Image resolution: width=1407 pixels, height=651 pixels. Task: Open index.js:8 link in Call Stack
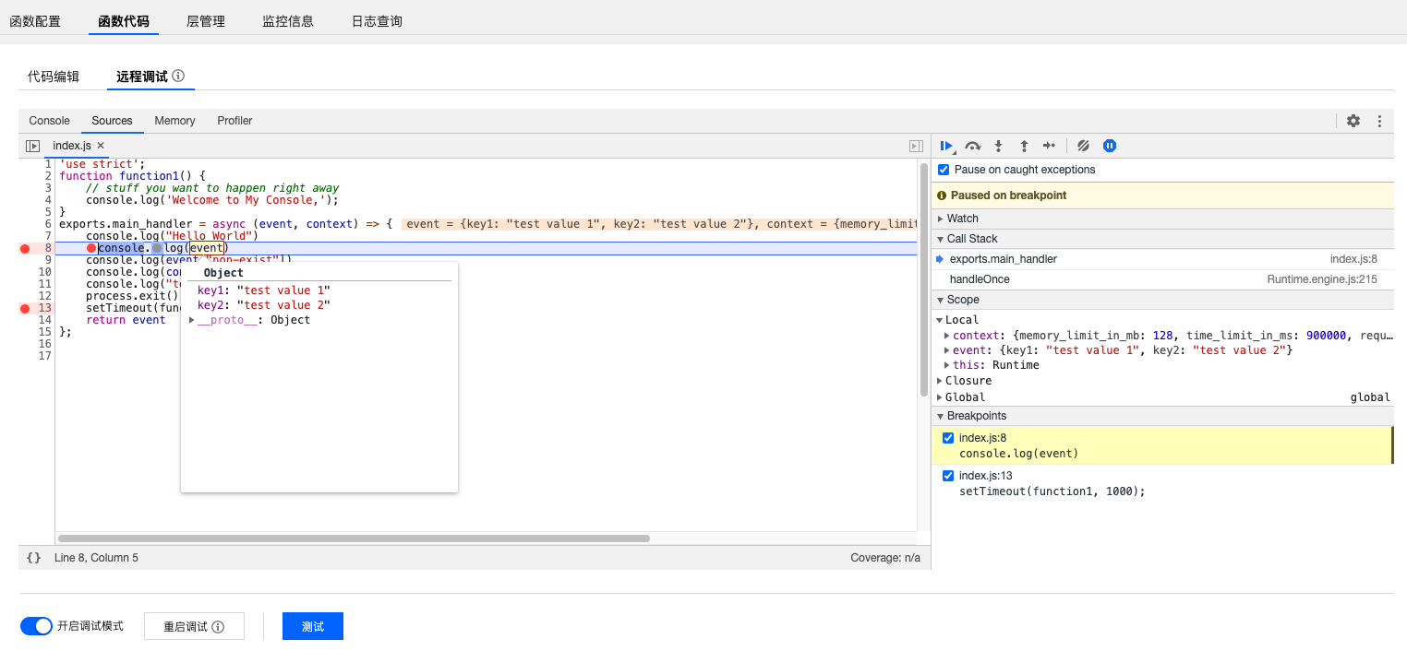(x=1353, y=259)
